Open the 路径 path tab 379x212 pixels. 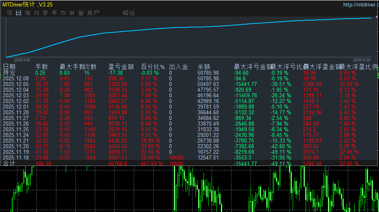[x=129, y=13]
